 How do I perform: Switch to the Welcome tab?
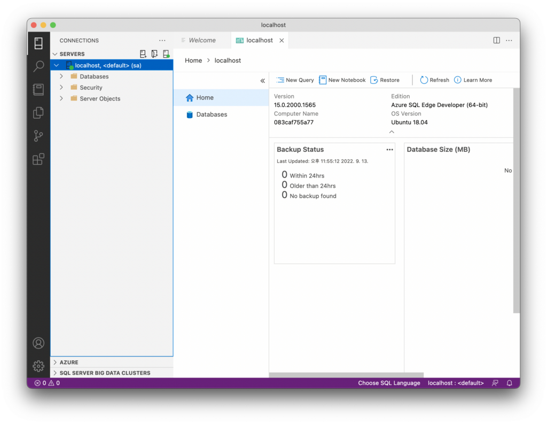click(202, 40)
